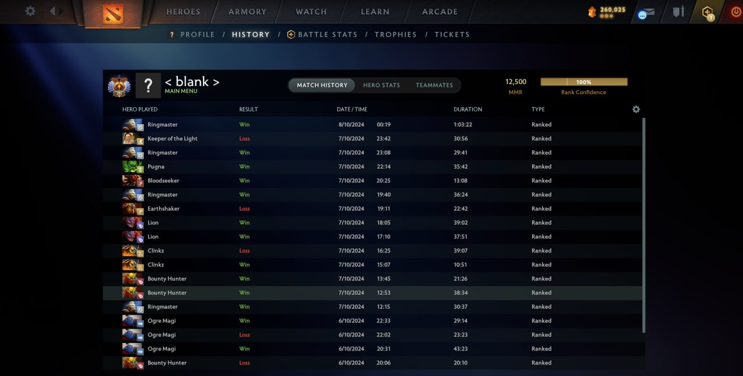The width and height of the screenshot is (743, 376).
Task: Open the Dota Plus badge icon
Action: (707, 12)
